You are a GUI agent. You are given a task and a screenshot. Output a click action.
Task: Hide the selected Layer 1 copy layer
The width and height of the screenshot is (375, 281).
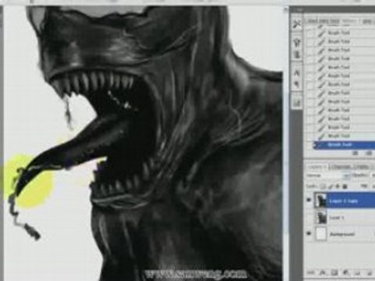point(309,201)
